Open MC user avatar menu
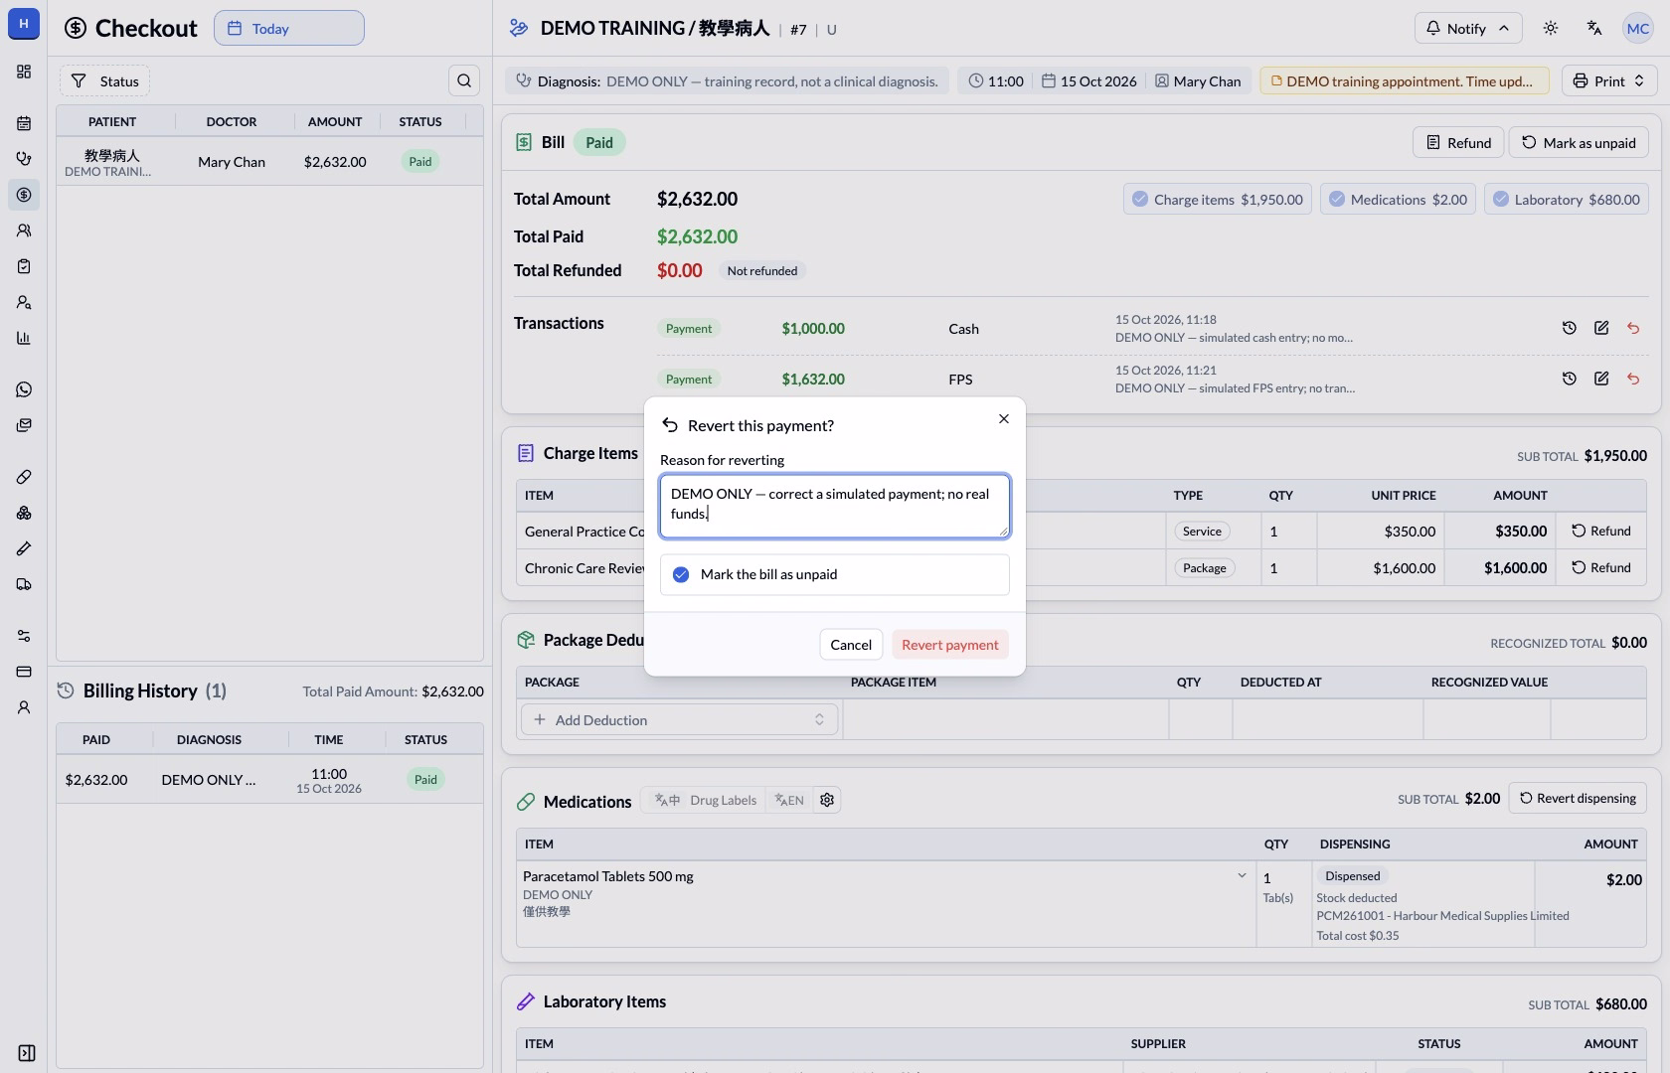1670x1073 pixels. pyautogui.click(x=1638, y=28)
